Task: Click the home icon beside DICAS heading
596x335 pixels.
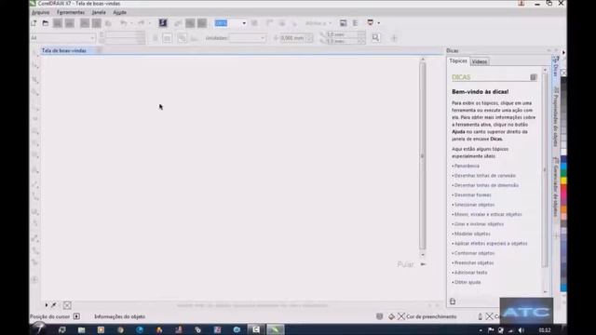Action: [534, 77]
